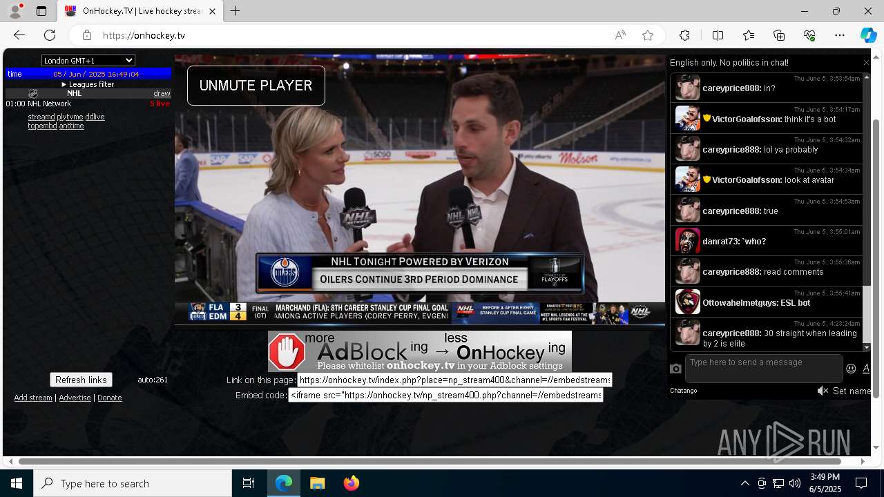Open the Advertise link
Image resolution: width=884 pixels, height=497 pixels.
click(75, 398)
